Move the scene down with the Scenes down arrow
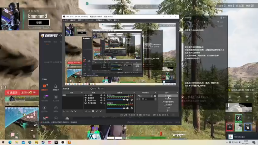The height and width of the screenshot is (145, 258). click(x=75, y=111)
